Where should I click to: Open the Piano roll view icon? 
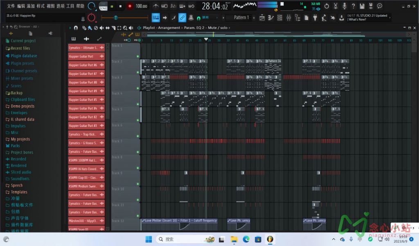click(x=271, y=18)
